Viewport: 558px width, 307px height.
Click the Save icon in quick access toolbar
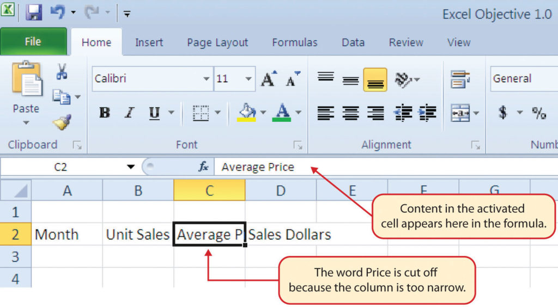(34, 13)
